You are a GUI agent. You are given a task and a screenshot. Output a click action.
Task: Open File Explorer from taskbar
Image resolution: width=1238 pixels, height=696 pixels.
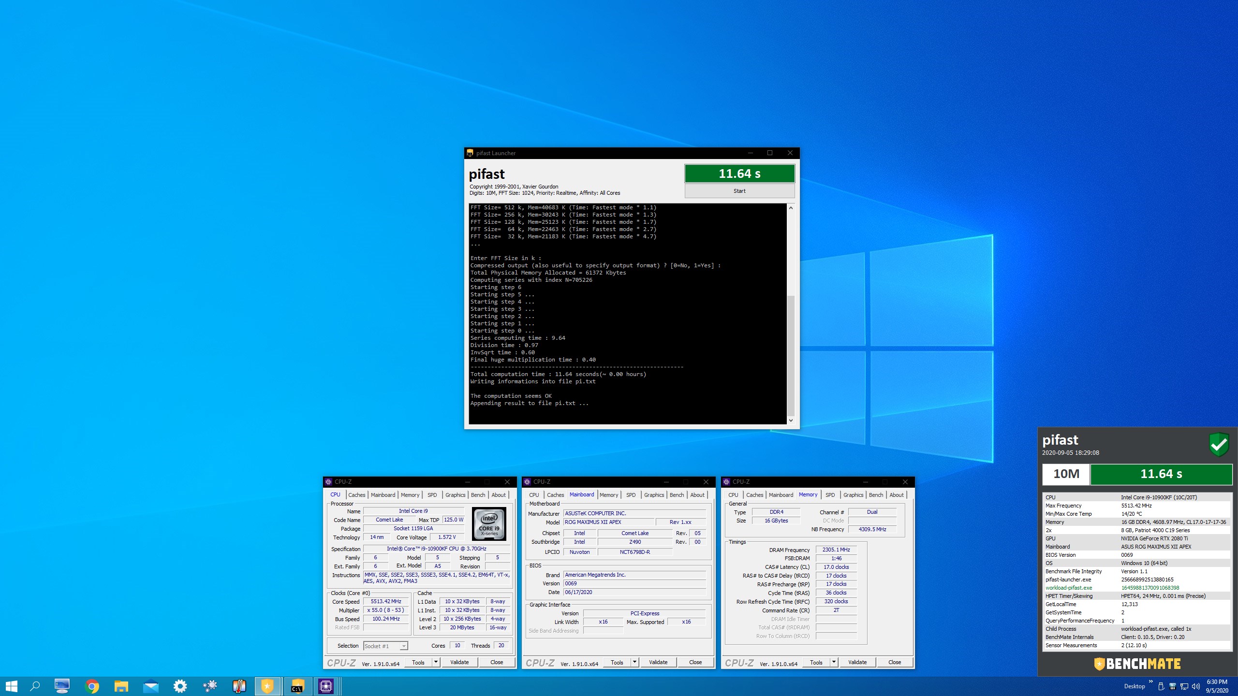[121, 686]
